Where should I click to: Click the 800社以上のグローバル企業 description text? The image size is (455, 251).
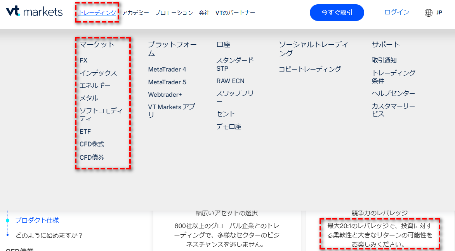pos(227,235)
